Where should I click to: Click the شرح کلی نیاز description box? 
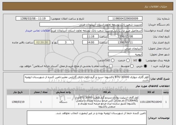tap(86, 79)
